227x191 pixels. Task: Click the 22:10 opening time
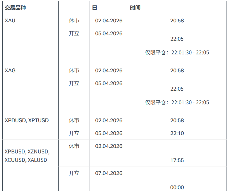click(177, 133)
